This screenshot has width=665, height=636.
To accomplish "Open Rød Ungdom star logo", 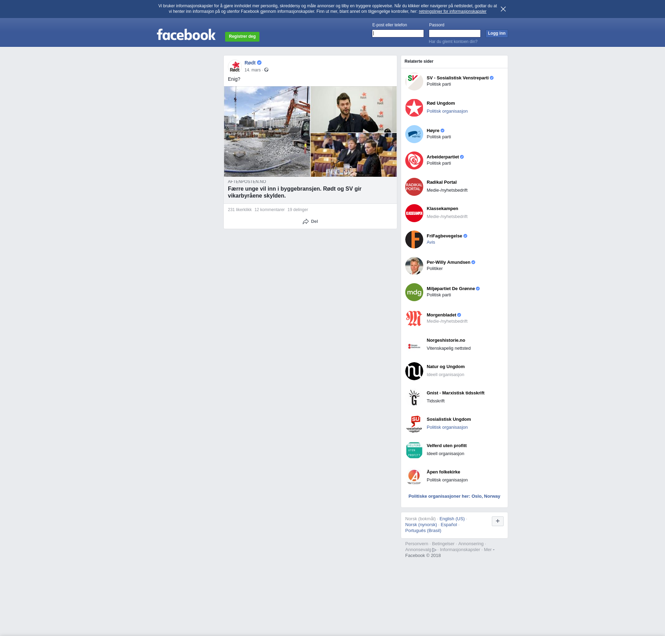I will coord(414,108).
